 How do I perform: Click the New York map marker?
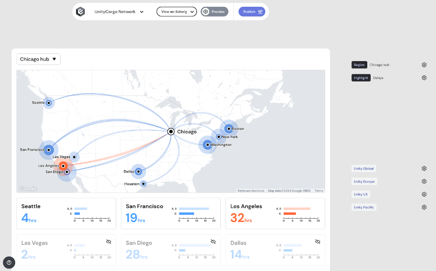[219, 137]
